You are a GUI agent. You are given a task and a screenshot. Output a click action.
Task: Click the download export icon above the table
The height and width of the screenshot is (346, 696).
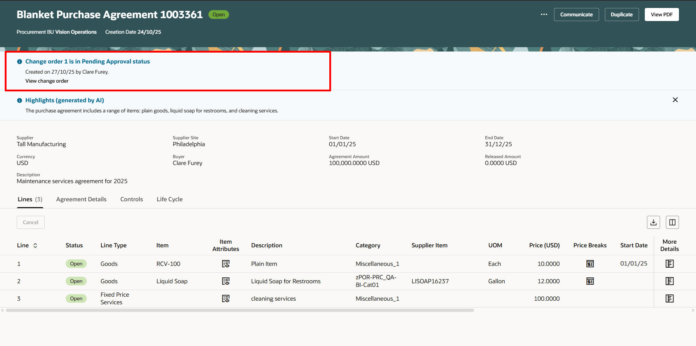point(653,222)
